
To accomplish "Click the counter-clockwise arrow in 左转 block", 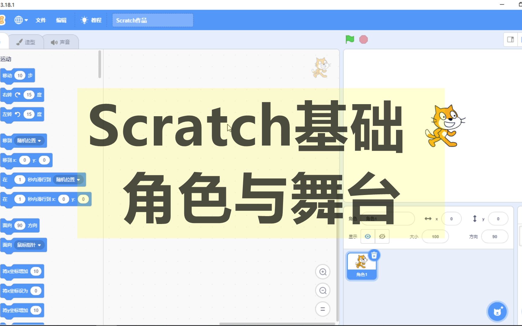I will tap(18, 114).
